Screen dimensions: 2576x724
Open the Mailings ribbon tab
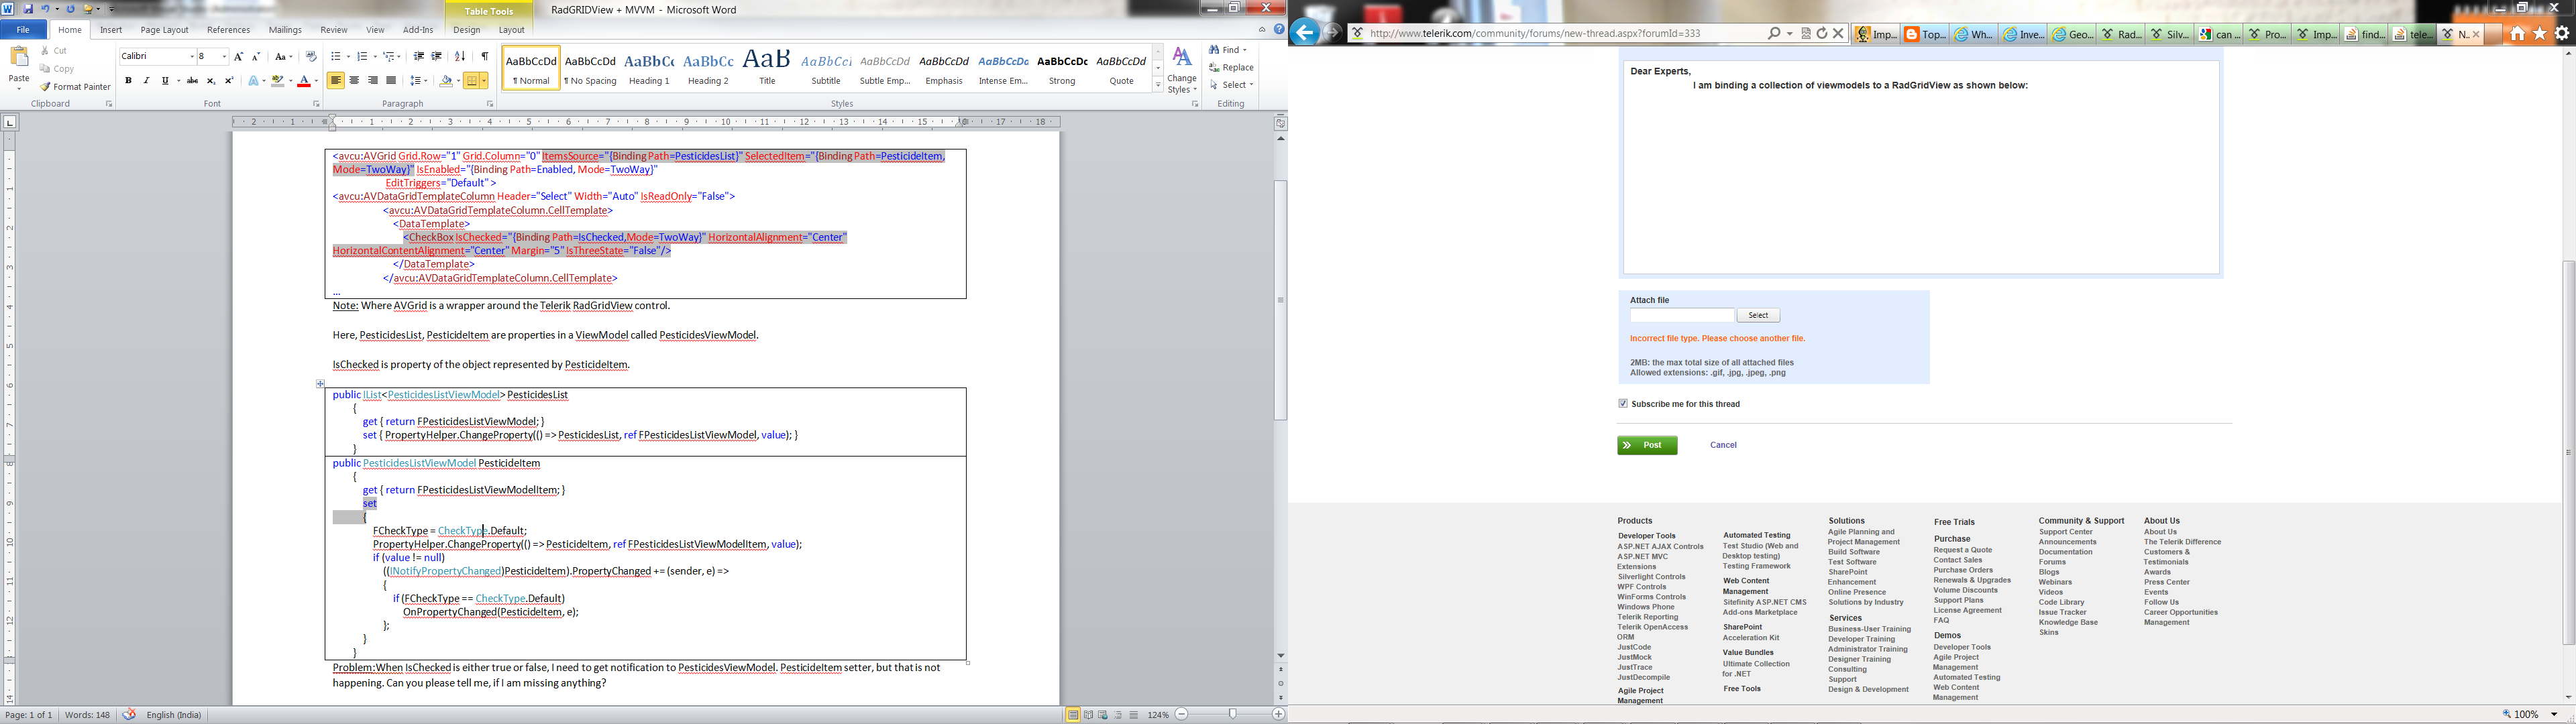pos(285,30)
